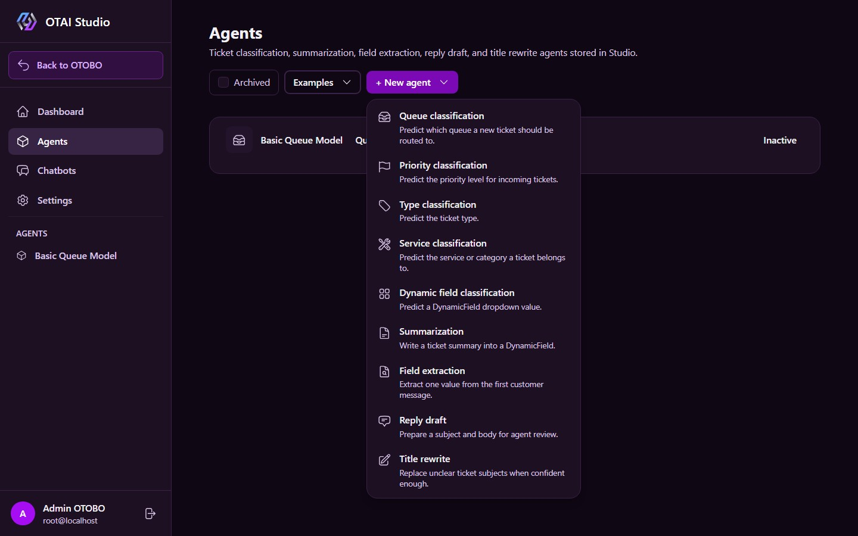Click the Queue classification inbox icon
This screenshot has height=536, width=858.
coord(384,117)
